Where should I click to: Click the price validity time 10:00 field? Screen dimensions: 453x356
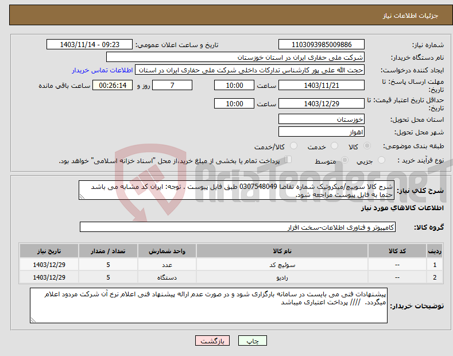(234, 103)
